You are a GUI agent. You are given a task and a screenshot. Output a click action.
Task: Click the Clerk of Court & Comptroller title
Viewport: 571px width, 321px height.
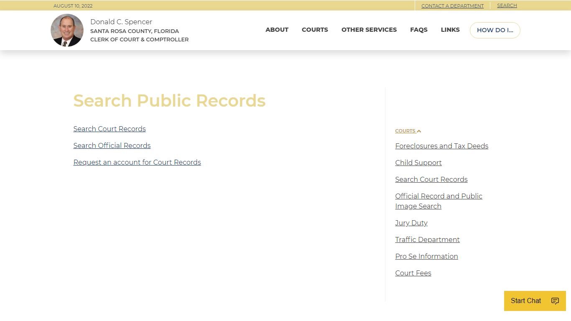139,39
